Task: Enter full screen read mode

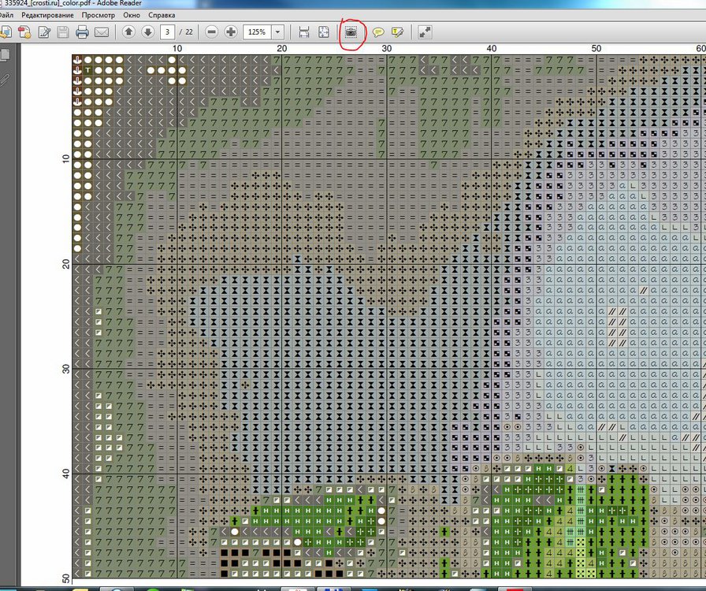Action: tap(425, 32)
